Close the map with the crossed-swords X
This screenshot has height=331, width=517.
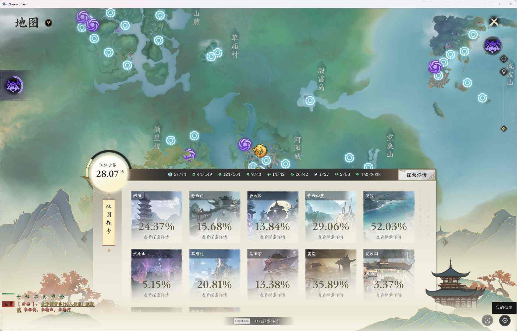(494, 21)
